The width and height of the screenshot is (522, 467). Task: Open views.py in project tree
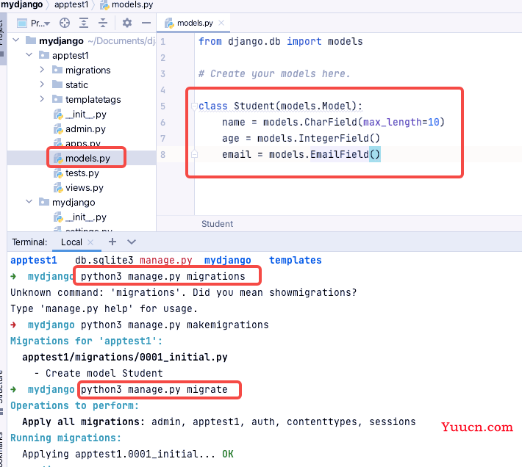(x=85, y=188)
